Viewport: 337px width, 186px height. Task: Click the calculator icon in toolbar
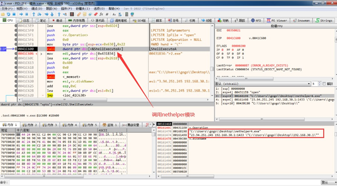(x=126, y=14)
